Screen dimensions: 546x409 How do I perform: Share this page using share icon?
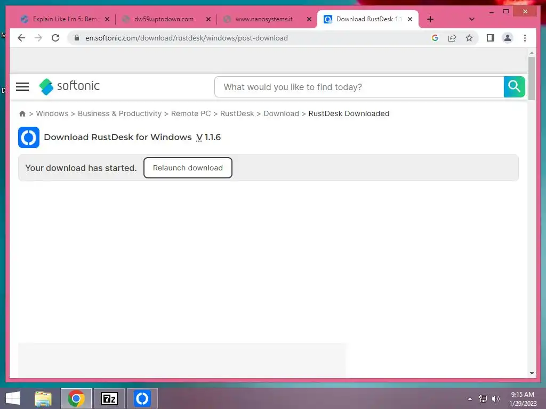point(452,38)
